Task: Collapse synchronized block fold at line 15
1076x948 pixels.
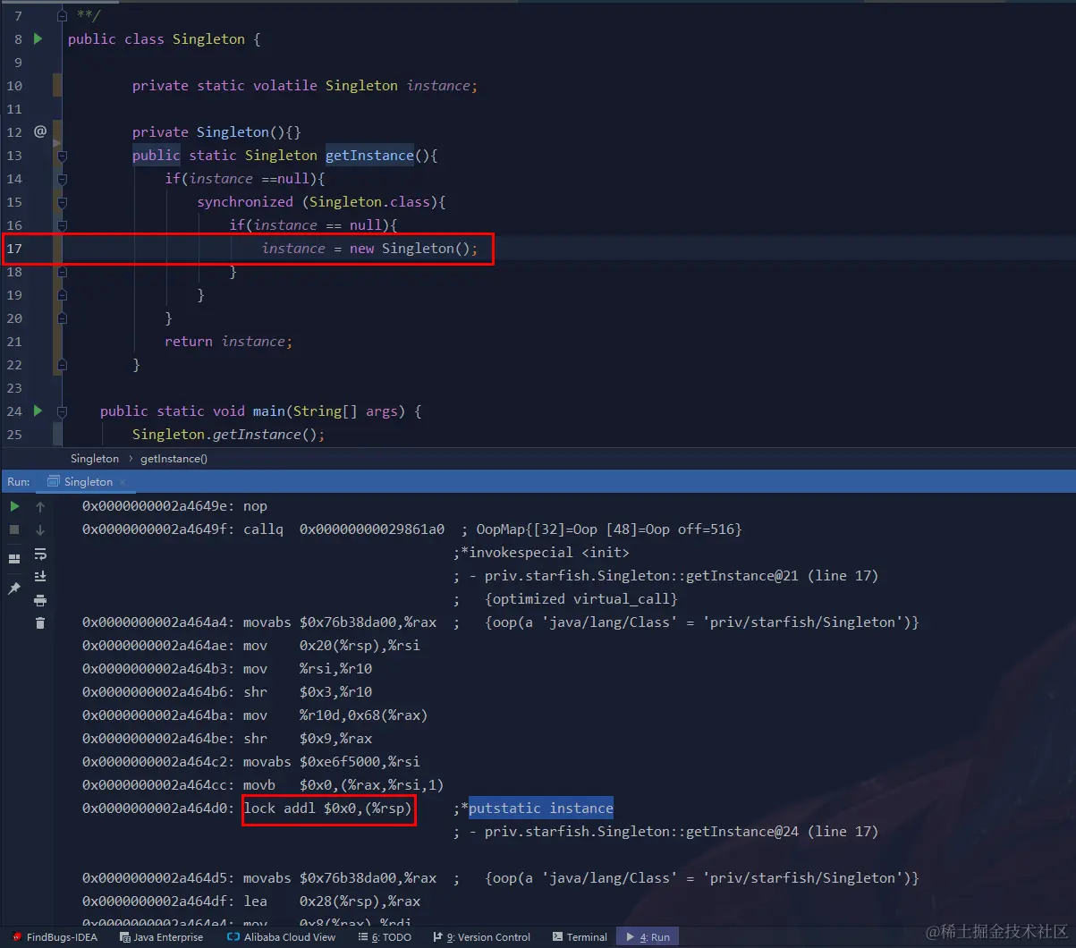Action: 62,202
